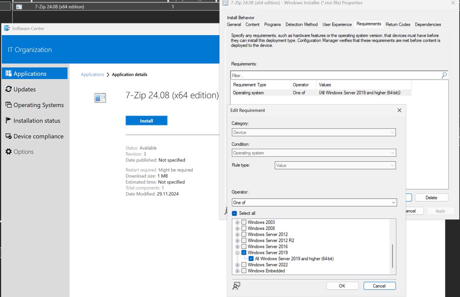Click the feedback icon in Edit Requirement dialog
This screenshot has height=297, width=460.
coord(236,286)
